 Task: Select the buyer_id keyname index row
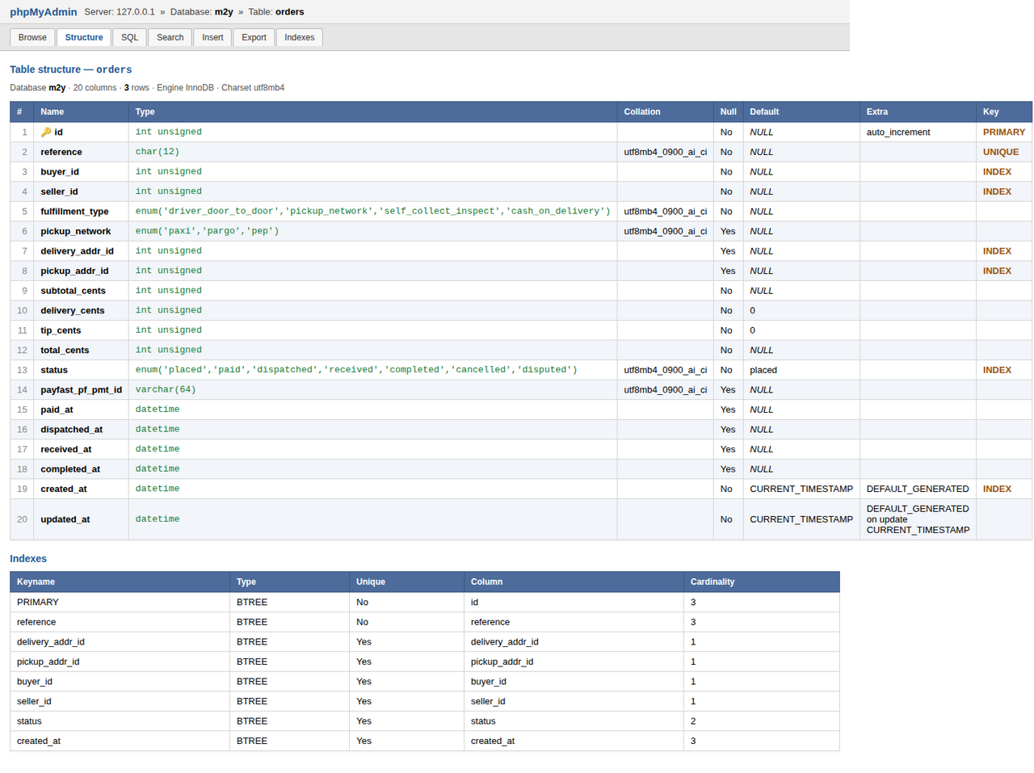[x=425, y=682]
